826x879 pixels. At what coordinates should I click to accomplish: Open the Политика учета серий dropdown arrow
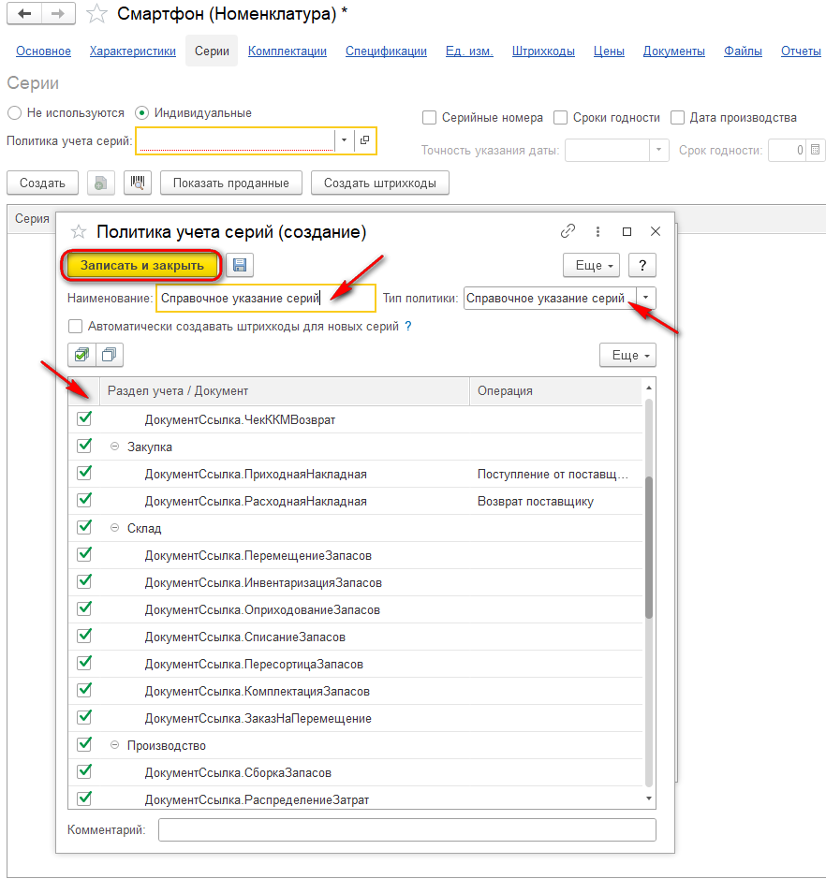344,140
